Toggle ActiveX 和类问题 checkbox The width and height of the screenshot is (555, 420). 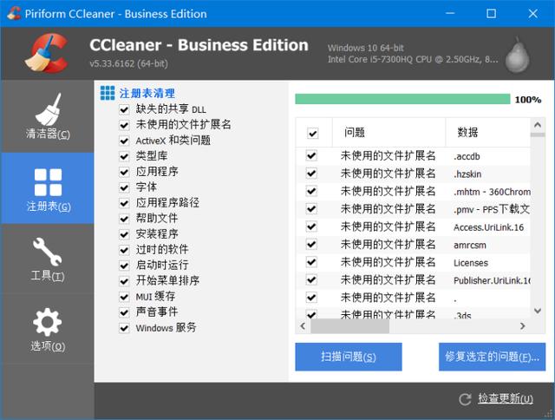pyautogui.click(x=124, y=141)
